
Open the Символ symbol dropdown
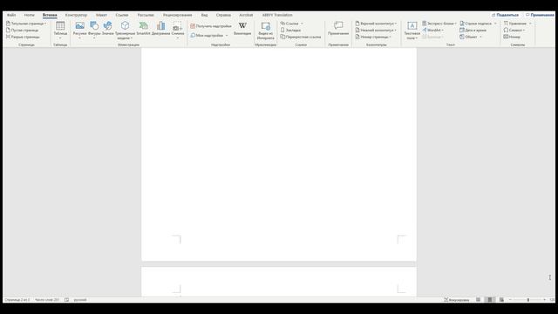pyautogui.click(x=514, y=31)
